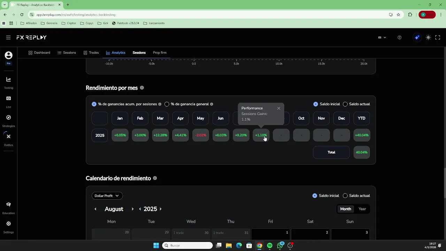Open Strategies section in sidebar
This screenshot has height=251, width=446.
coord(9,121)
